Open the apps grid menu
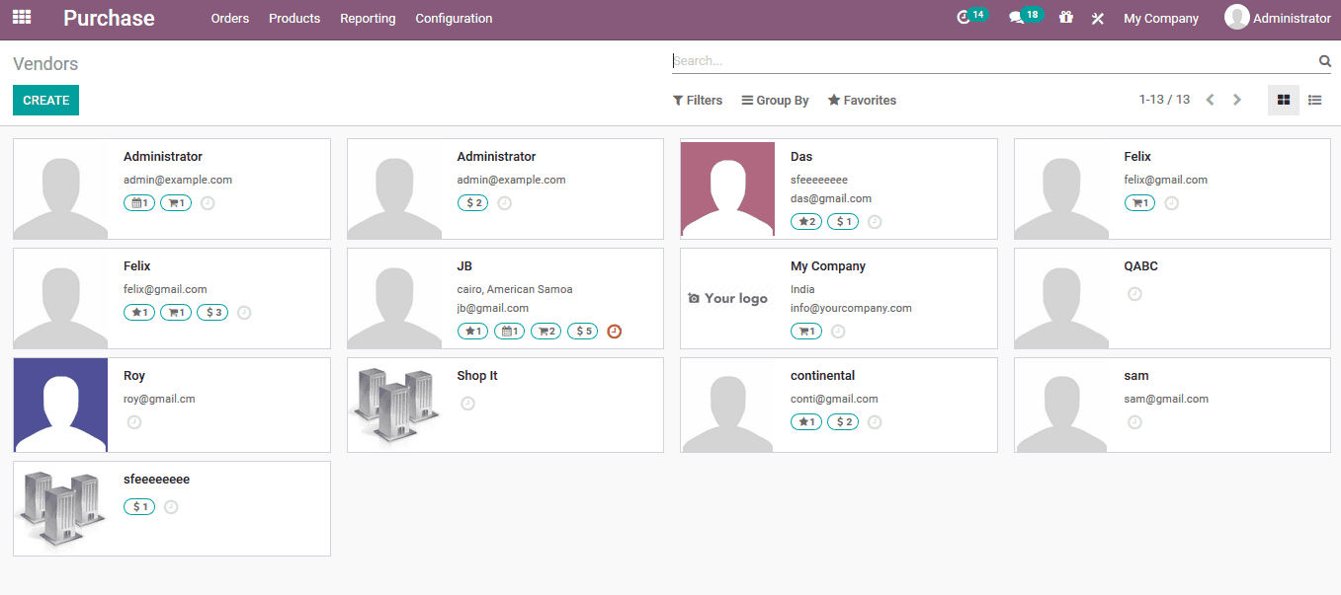1341x595 pixels. pos(21,17)
